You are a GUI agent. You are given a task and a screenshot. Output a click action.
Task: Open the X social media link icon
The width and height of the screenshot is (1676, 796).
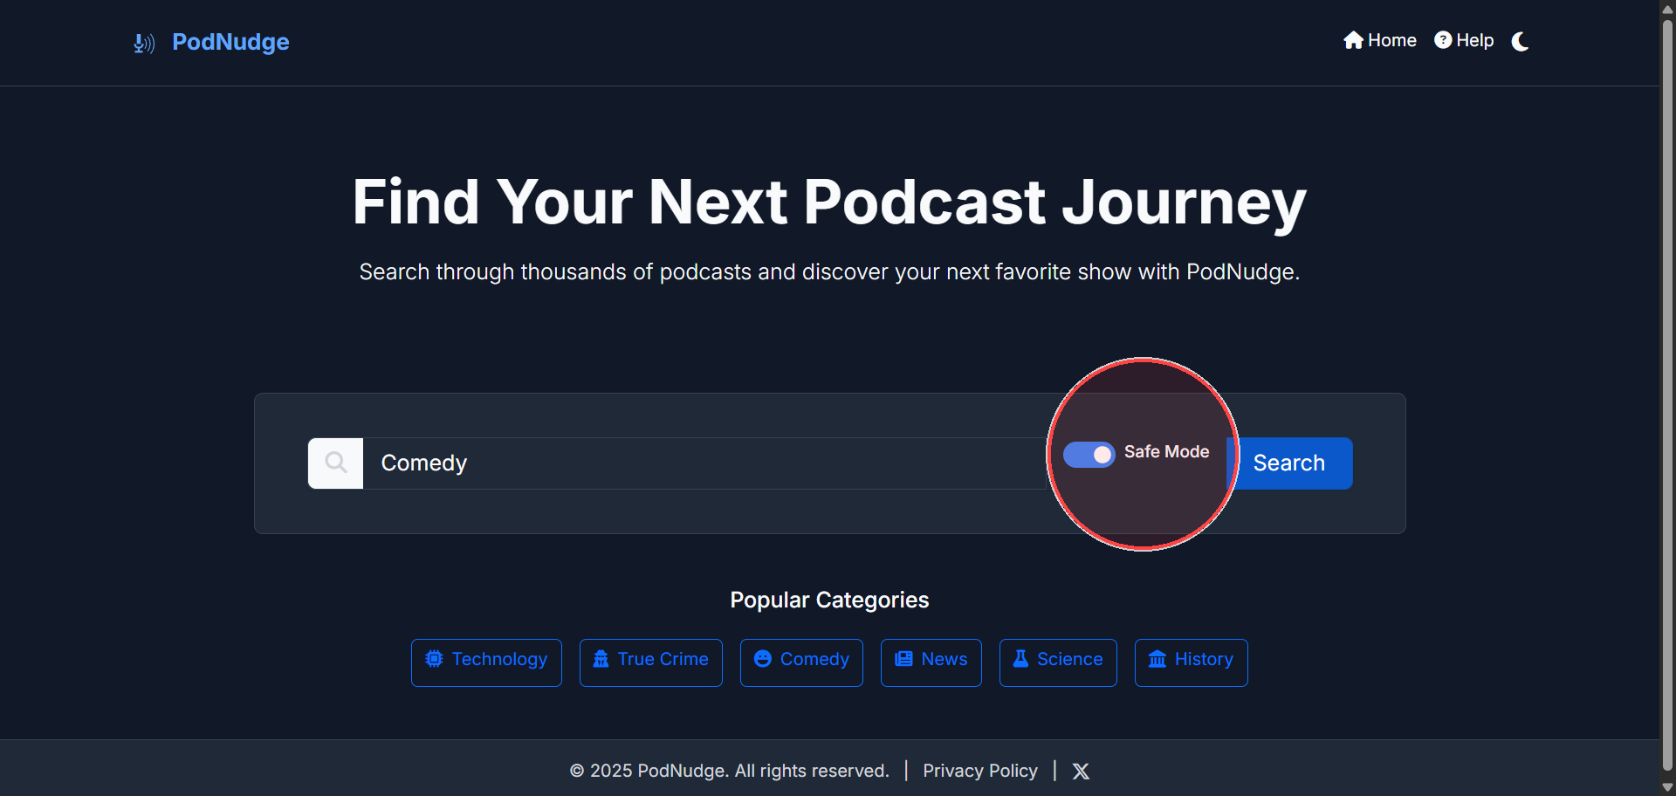coord(1081,771)
